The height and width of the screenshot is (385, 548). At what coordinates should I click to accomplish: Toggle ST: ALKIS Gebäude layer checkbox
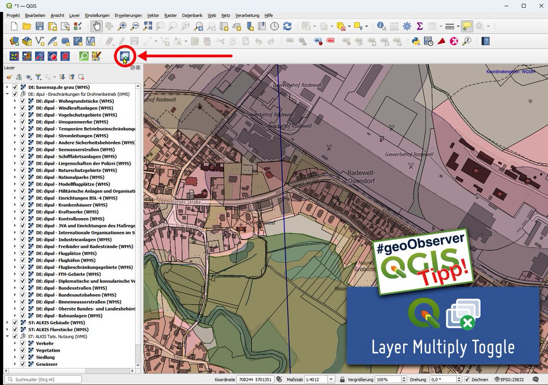[15, 323]
